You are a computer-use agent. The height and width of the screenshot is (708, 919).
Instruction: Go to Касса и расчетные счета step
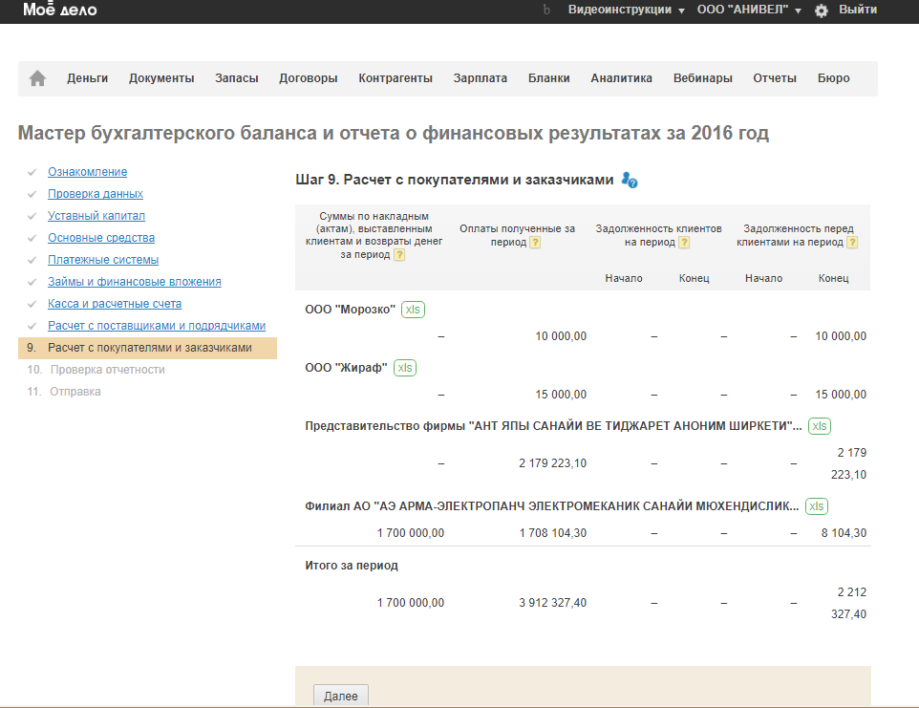pyautogui.click(x=115, y=304)
